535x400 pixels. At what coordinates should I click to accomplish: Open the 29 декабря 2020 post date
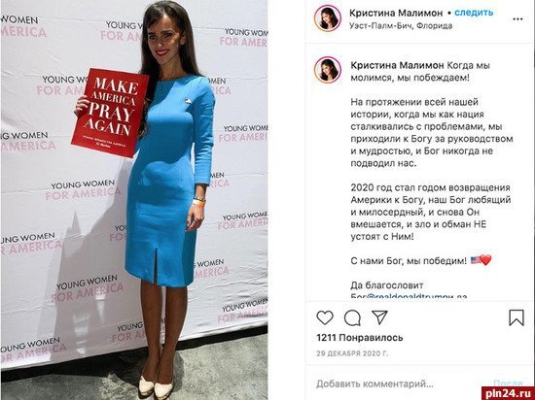[x=352, y=353]
